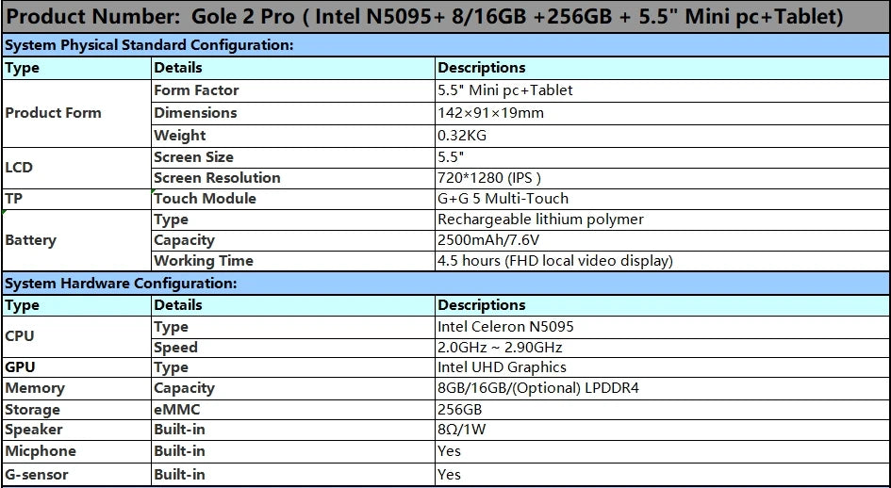This screenshot has height=488, width=891.
Task: Select the Intel UHD Graphics cell
Action: tap(502, 367)
